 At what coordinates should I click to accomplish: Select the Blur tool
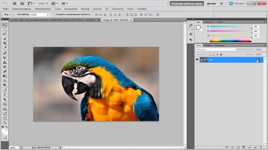tap(5, 80)
